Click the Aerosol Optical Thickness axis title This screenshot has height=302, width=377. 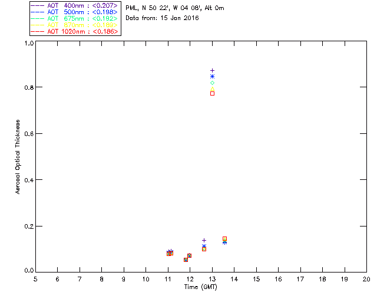point(18,157)
